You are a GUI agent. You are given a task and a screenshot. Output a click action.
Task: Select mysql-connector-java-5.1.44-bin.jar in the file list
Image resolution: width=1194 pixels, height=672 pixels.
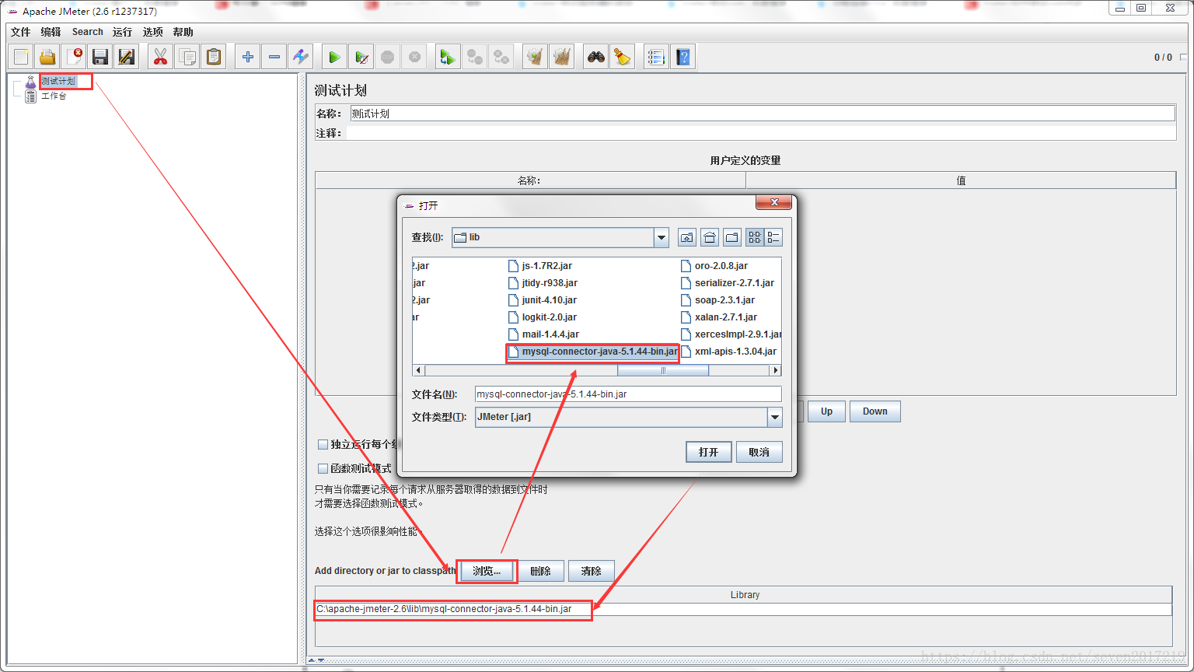point(592,352)
